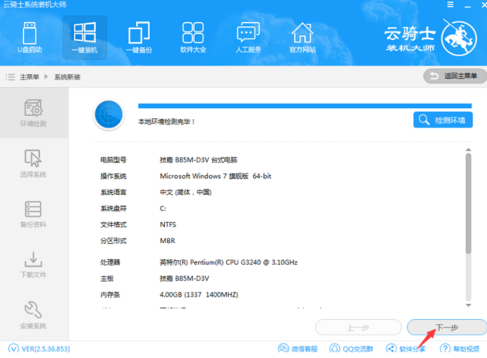The height and width of the screenshot is (358, 487).
Task: Click 返回主菜单 button
Action: click(454, 76)
